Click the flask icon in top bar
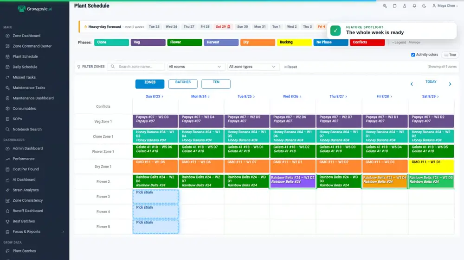 405,6
